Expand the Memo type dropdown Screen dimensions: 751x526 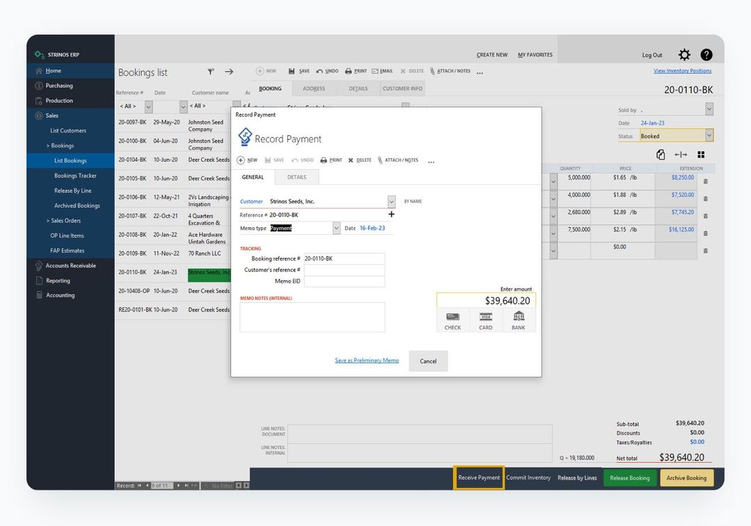tap(336, 227)
